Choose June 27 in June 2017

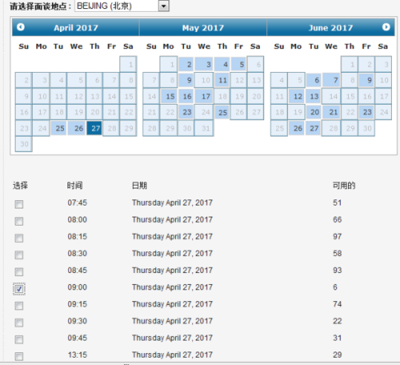[314, 128]
